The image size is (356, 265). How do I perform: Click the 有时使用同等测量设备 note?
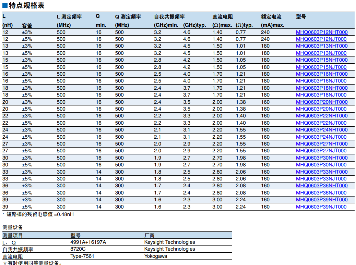pyautogui.click(x=33, y=263)
